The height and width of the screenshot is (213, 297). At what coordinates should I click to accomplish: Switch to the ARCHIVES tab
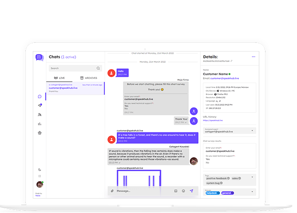click(x=89, y=78)
